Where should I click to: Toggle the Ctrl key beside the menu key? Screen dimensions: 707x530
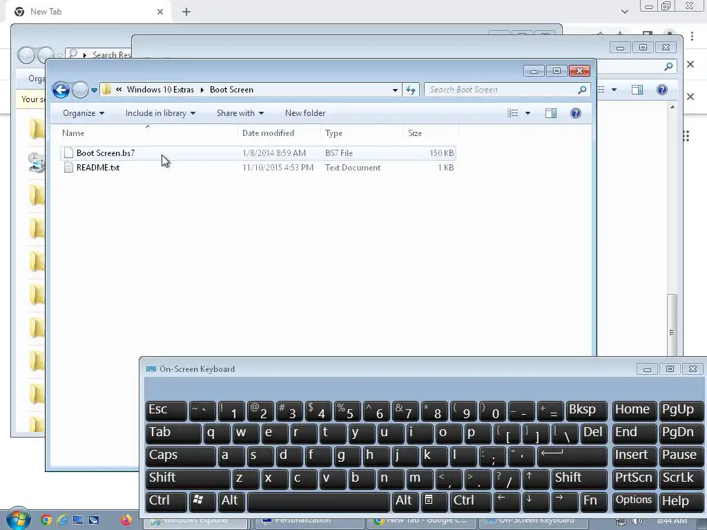(x=470, y=501)
